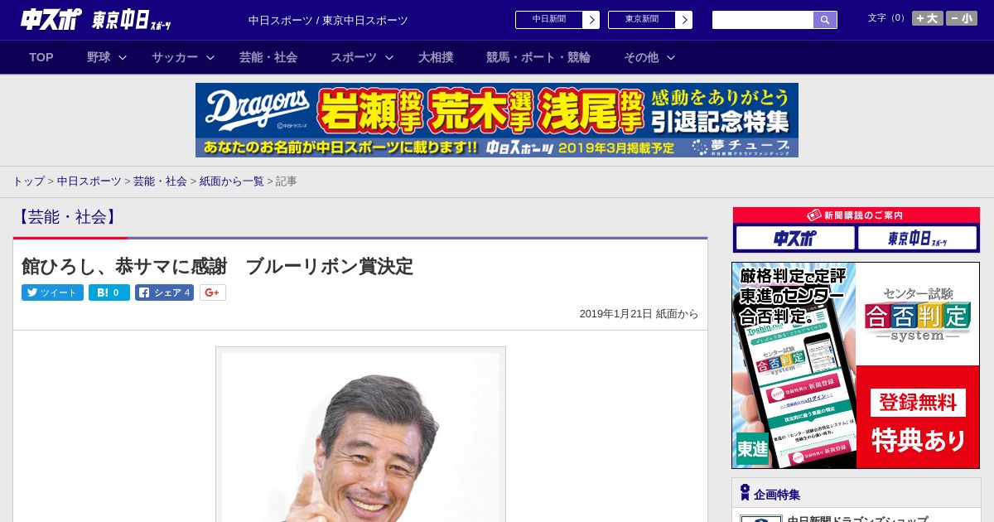Viewport: 994px width, 522px height.
Task: Click the 企画特集 ribbon icon
Action: coord(745,493)
